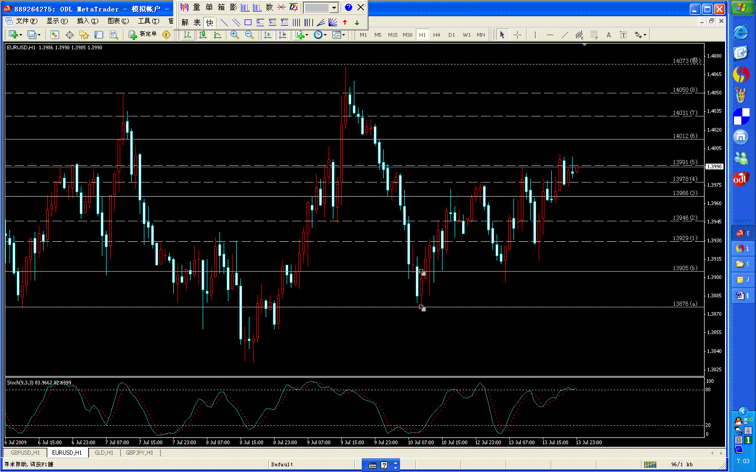Click the 箱 button in floating toolbar

[221, 7]
